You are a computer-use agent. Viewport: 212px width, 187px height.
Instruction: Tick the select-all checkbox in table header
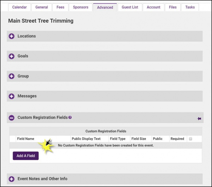[190, 139]
